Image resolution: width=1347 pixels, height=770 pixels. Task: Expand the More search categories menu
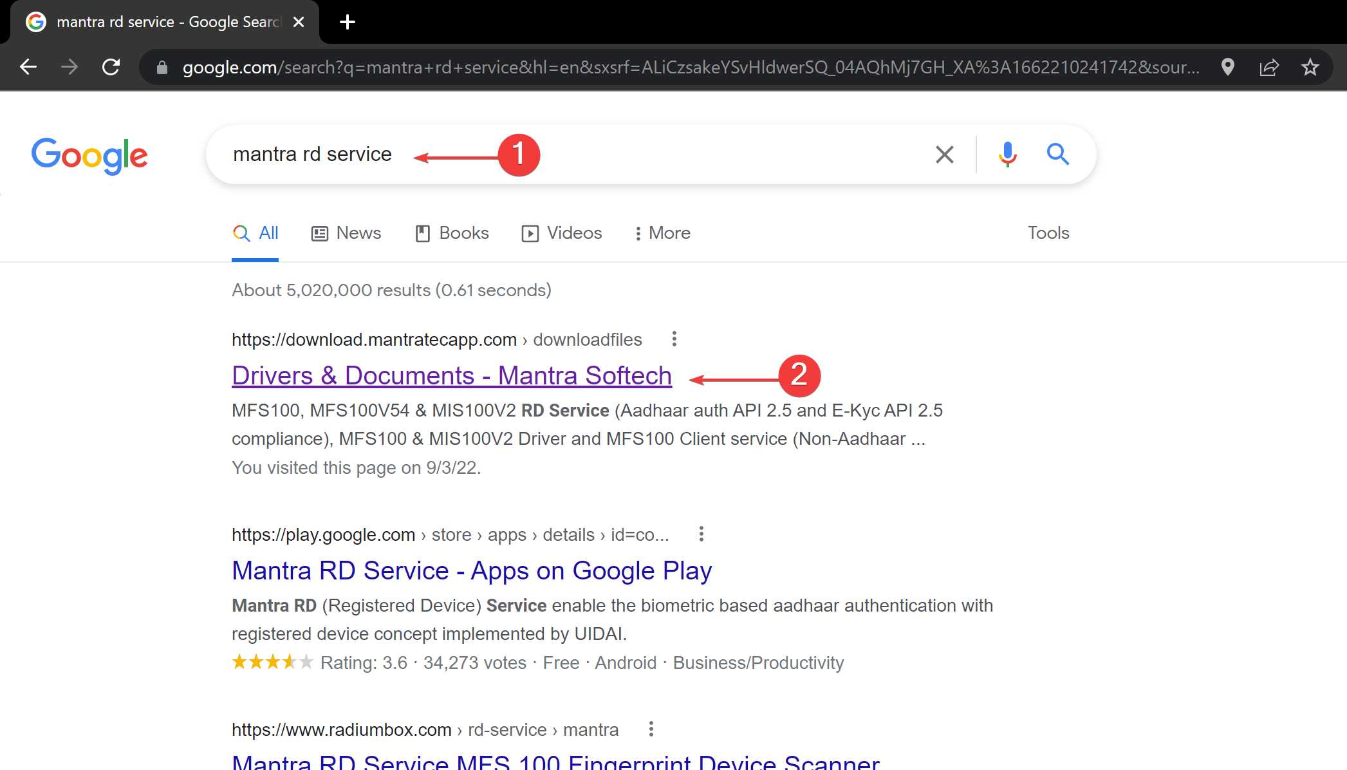663,233
